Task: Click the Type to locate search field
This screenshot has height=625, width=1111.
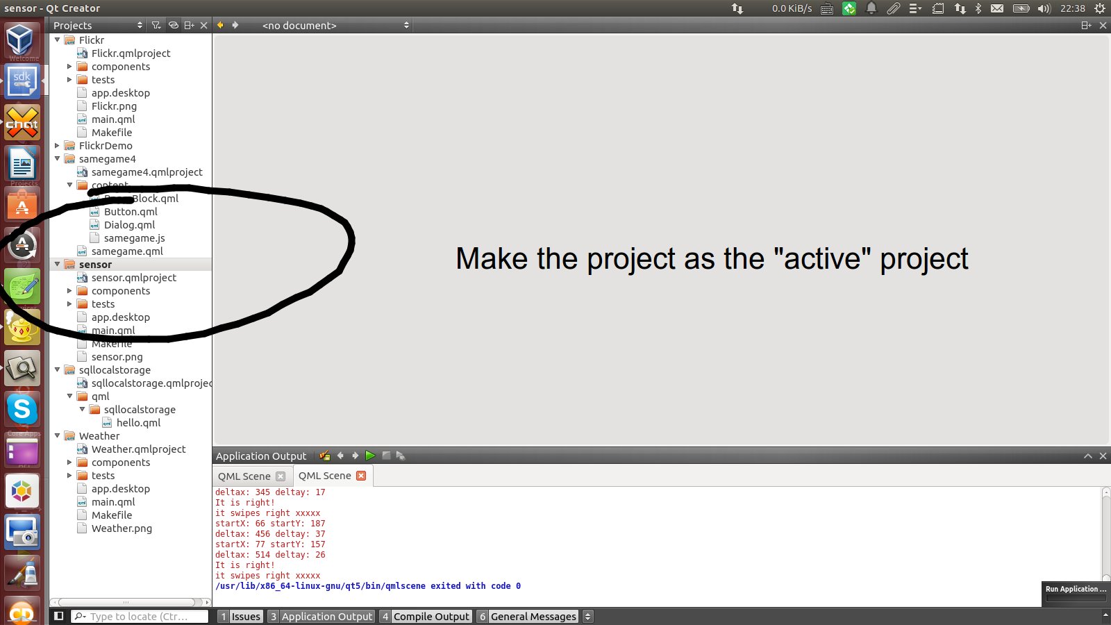Action: coord(139,617)
